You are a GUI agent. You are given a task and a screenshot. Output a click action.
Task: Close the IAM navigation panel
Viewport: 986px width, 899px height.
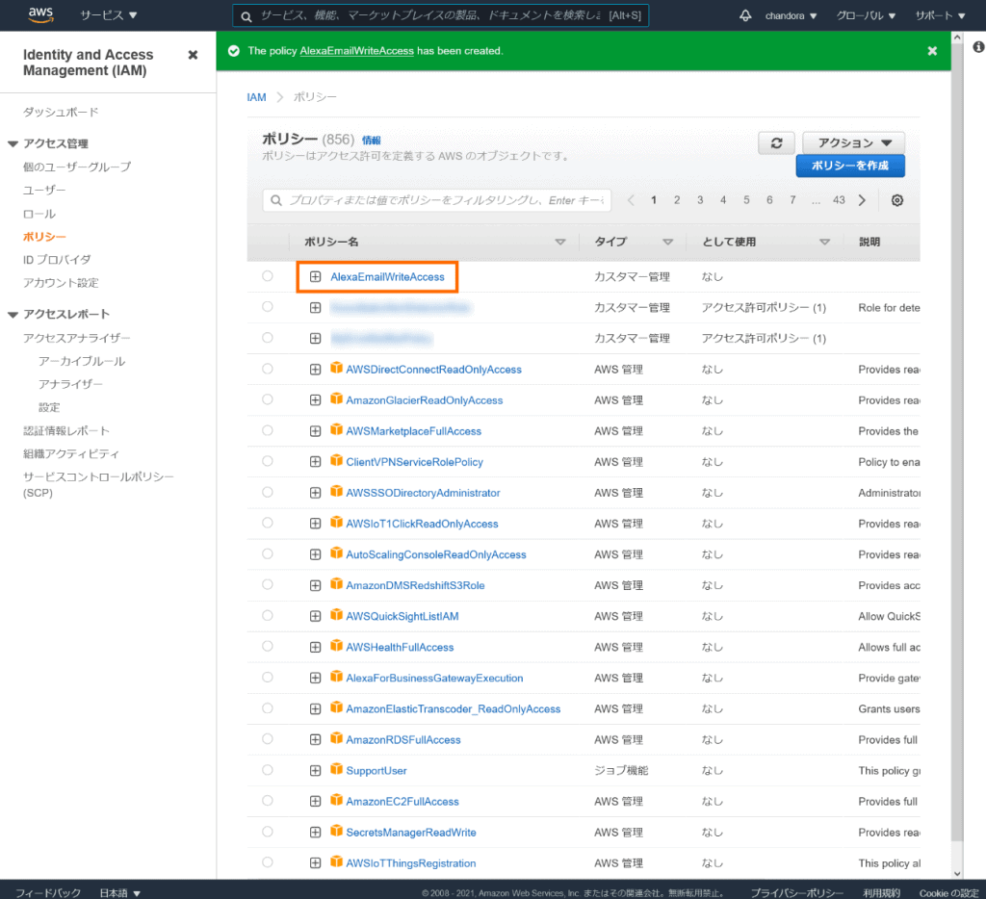tap(193, 55)
